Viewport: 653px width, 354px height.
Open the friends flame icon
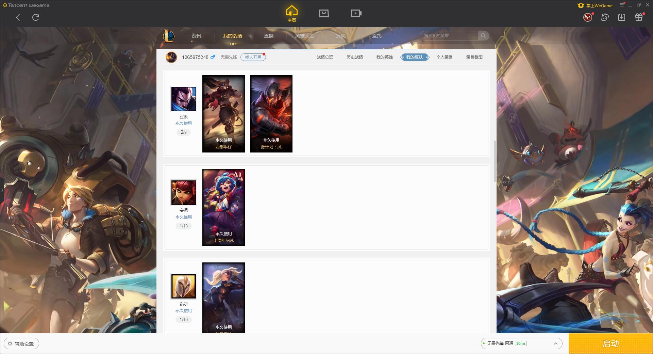coord(605,17)
